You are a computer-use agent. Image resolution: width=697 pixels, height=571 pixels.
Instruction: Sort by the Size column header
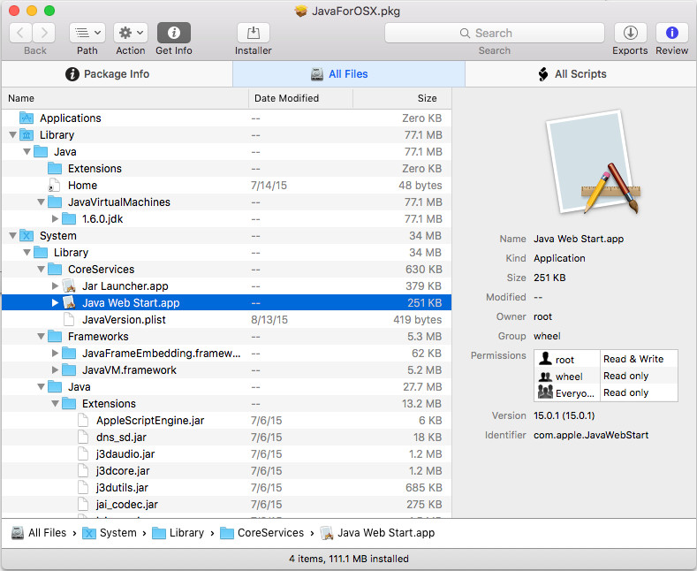[402, 98]
